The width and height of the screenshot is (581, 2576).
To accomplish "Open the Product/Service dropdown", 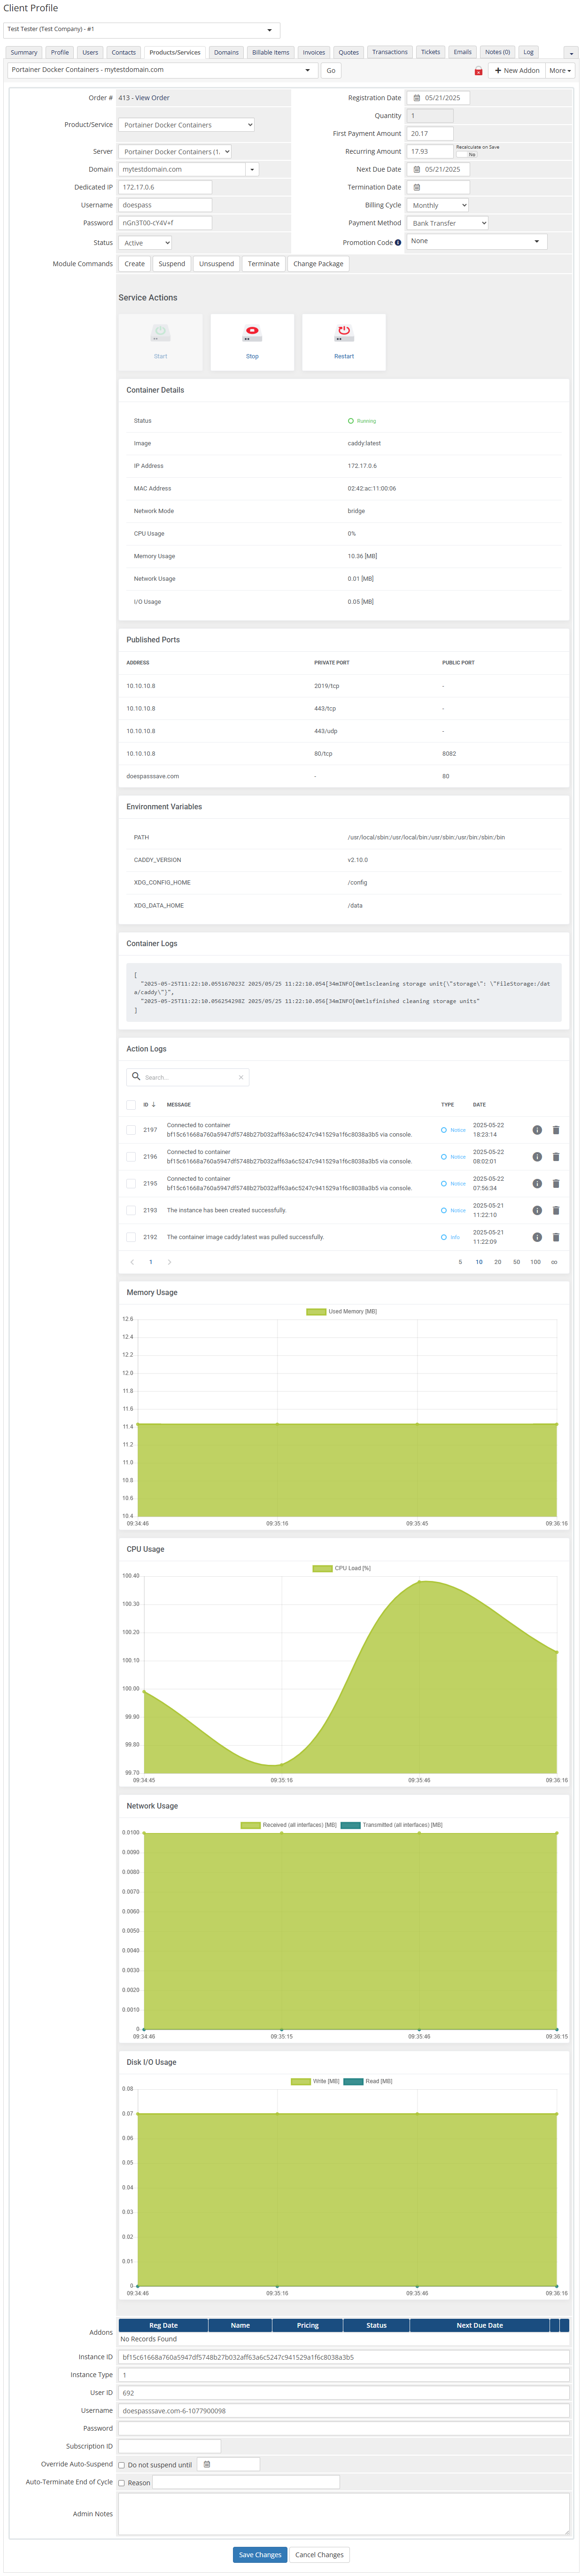I will (186, 125).
